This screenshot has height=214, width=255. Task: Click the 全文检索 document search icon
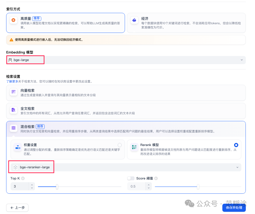click(x=13, y=110)
